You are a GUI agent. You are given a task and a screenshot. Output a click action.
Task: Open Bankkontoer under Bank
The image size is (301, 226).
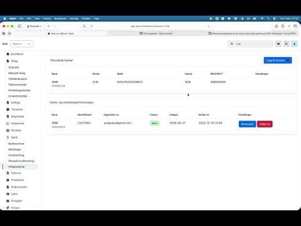(16, 144)
